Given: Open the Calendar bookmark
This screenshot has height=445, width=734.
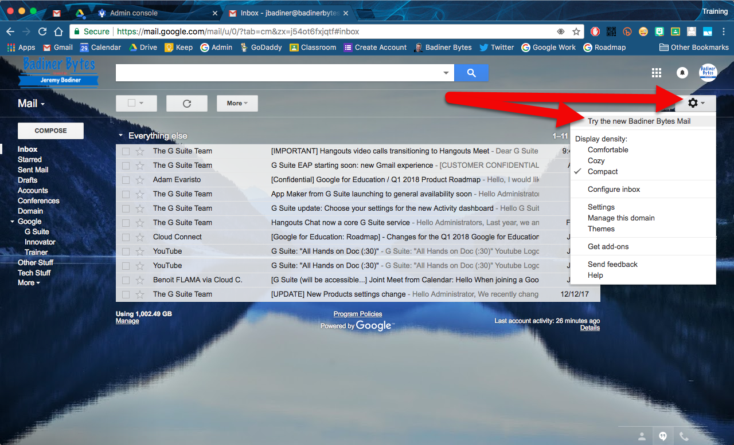Looking at the screenshot, I should 100,48.
